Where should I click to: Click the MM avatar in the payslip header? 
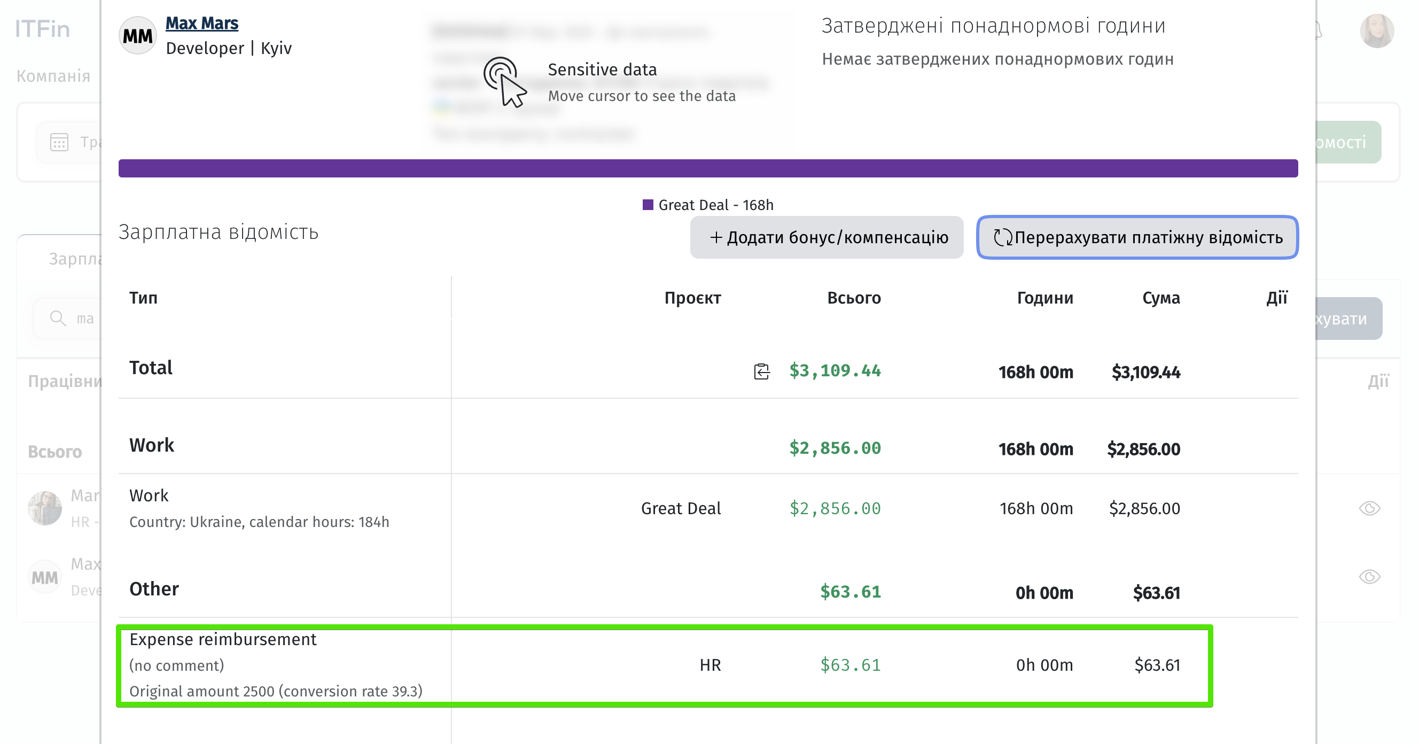[137, 36]
